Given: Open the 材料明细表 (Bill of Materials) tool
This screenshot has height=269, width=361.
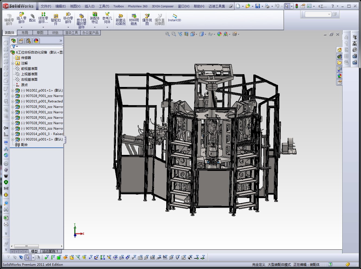Looking at the screenshot, I should coord(134,20).
